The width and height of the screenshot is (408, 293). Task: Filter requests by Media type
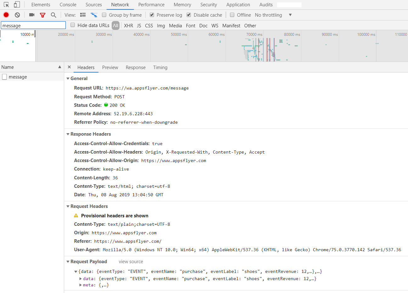176,25
